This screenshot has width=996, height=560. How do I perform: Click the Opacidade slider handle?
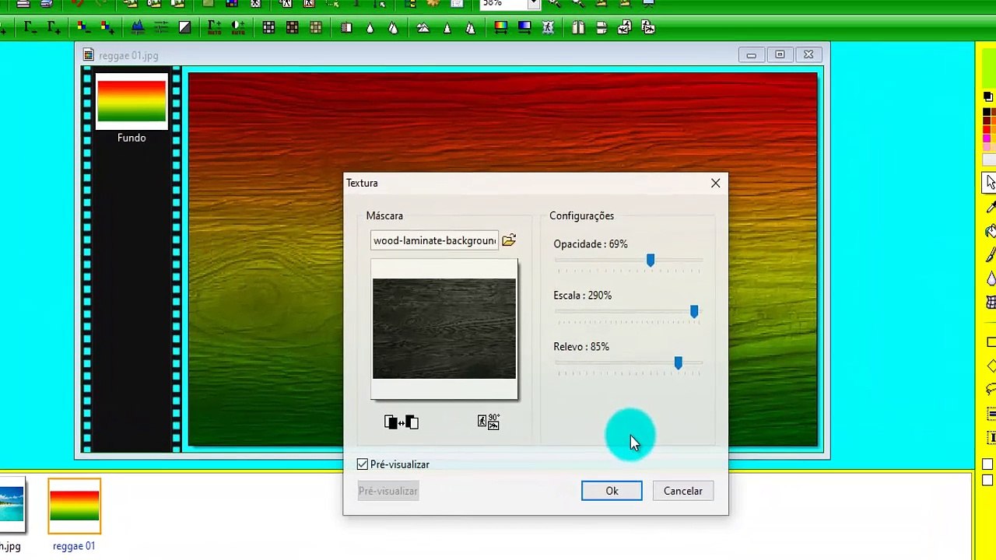click(x=651, y=260)
